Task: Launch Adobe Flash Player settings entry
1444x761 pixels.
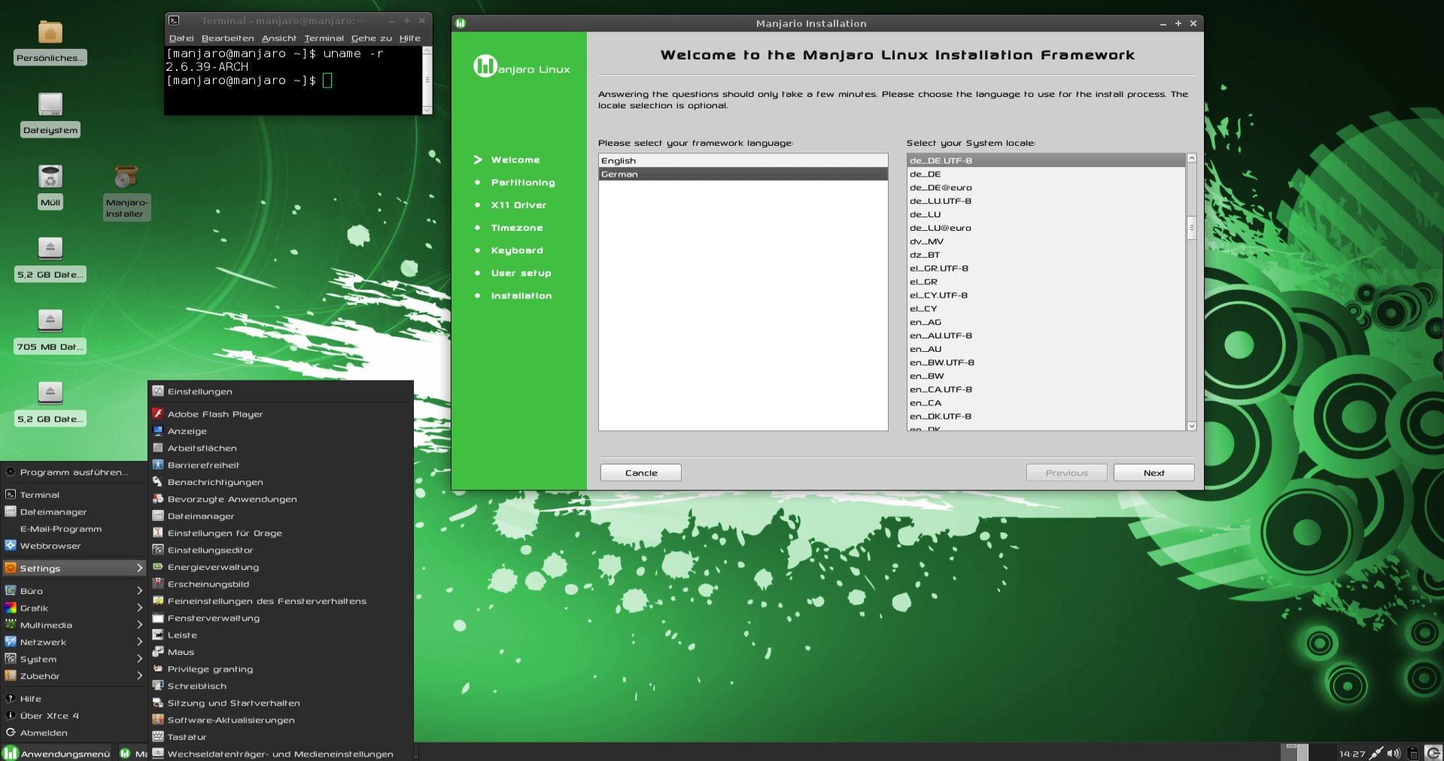Action: pyautogui.click(x=215, y=414)
